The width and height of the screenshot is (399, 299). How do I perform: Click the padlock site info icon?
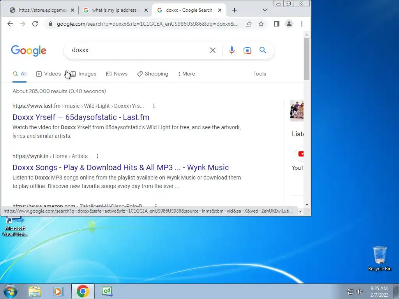51,24
